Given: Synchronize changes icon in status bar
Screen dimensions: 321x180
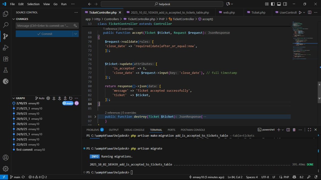Looking at the screenshot, I should click(x=24, y=177).
